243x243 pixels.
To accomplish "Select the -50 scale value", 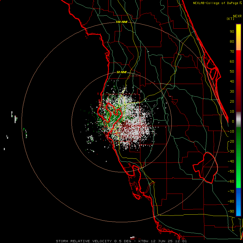I will tap(231, 171).
